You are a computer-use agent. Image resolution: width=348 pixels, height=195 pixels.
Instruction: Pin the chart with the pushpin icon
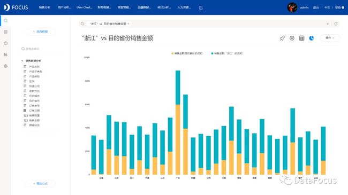(x=282, y=38)
